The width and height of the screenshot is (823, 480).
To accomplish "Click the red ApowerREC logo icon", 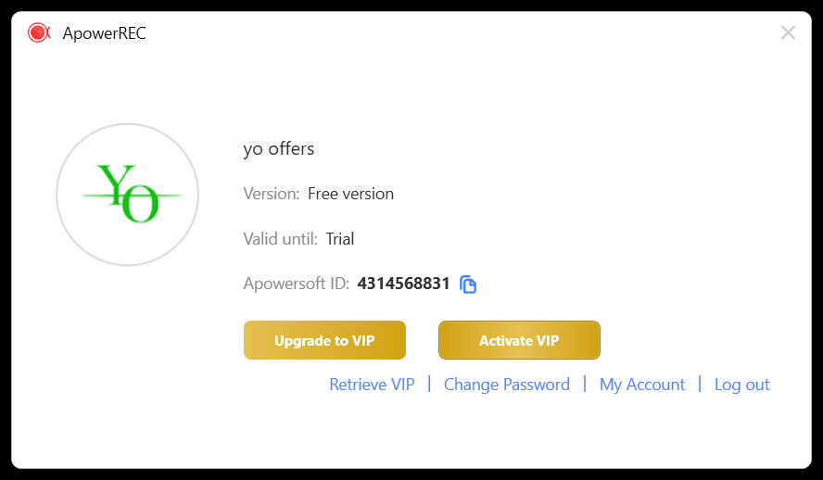I will click(39, 32).
